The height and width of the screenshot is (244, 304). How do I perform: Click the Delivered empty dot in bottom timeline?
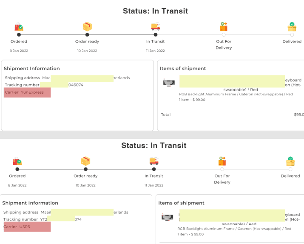tap(290, 169)
